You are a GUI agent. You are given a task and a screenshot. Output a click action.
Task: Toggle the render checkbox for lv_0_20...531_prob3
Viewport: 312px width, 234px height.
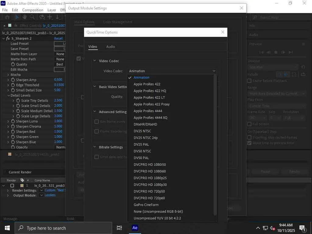pyautogui.click(x=12, y=186)
